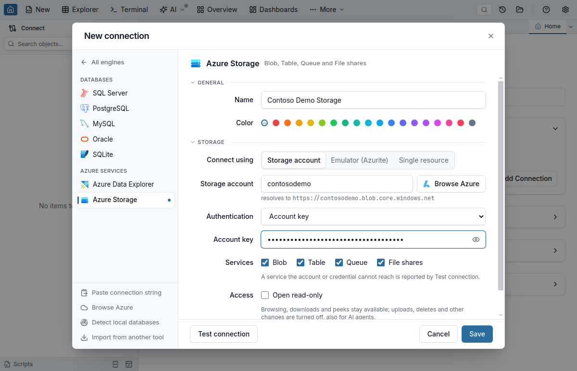This screenshot has width=577, height=371.
Task: Click the open folder icon in top bar
Action: click(x=519, y=10)
